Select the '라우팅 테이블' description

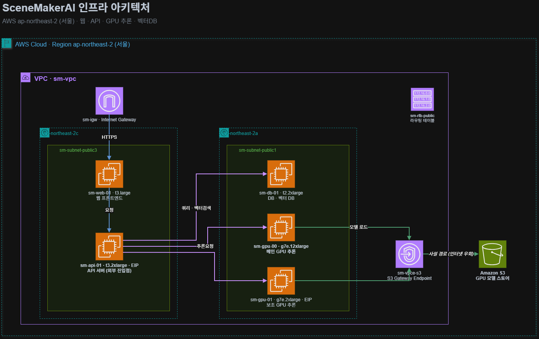coord(422,120)
